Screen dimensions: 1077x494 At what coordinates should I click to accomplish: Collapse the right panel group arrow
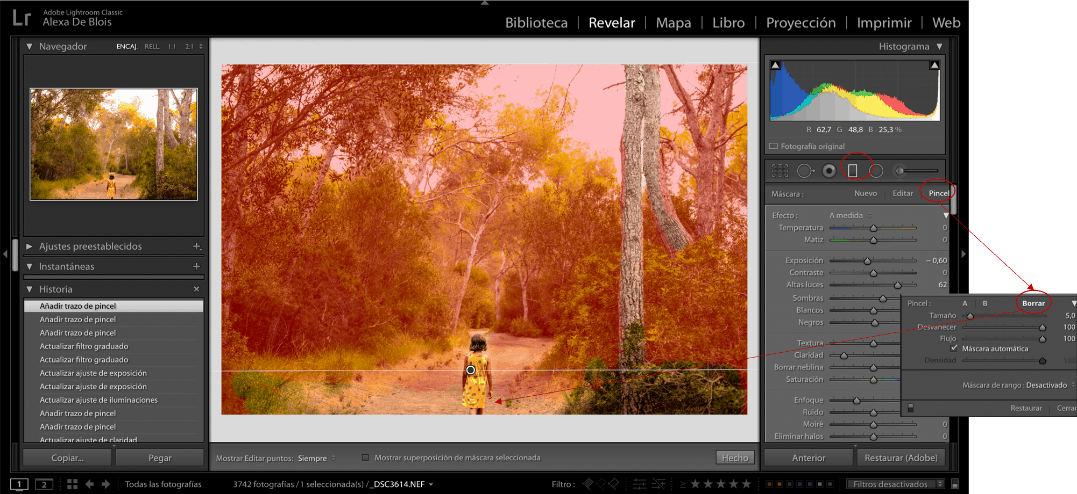pos(963,253)
